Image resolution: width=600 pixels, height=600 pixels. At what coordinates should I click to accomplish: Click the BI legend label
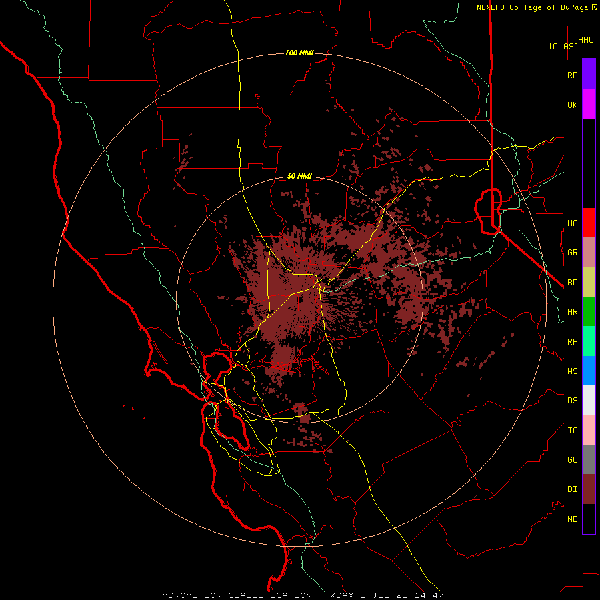pos(573,489)
